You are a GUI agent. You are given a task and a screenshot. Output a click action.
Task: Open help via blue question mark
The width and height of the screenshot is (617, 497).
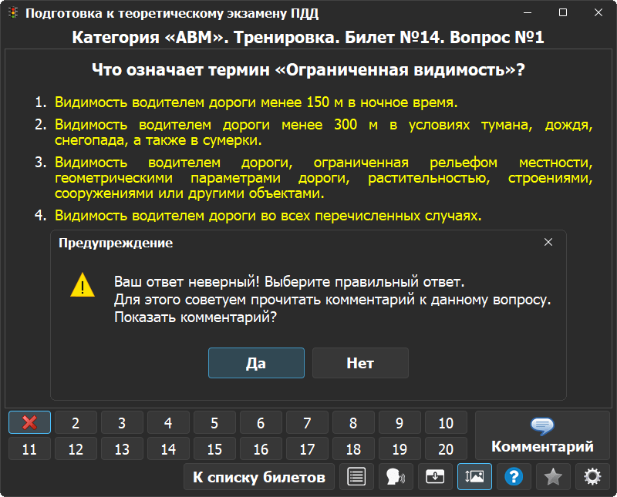point(514,476)
